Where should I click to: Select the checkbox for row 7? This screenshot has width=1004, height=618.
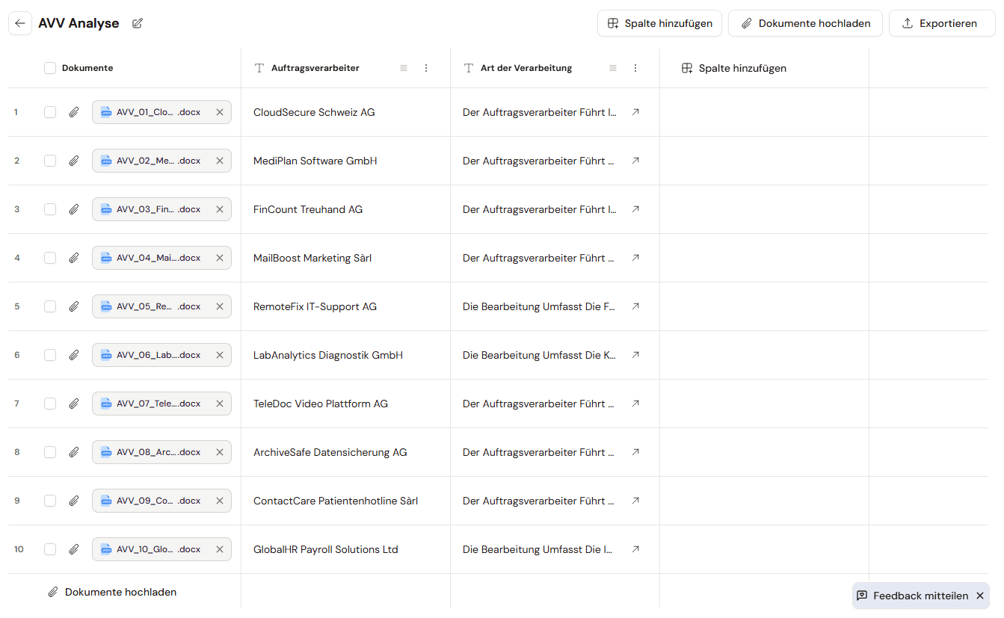(50, 404)
